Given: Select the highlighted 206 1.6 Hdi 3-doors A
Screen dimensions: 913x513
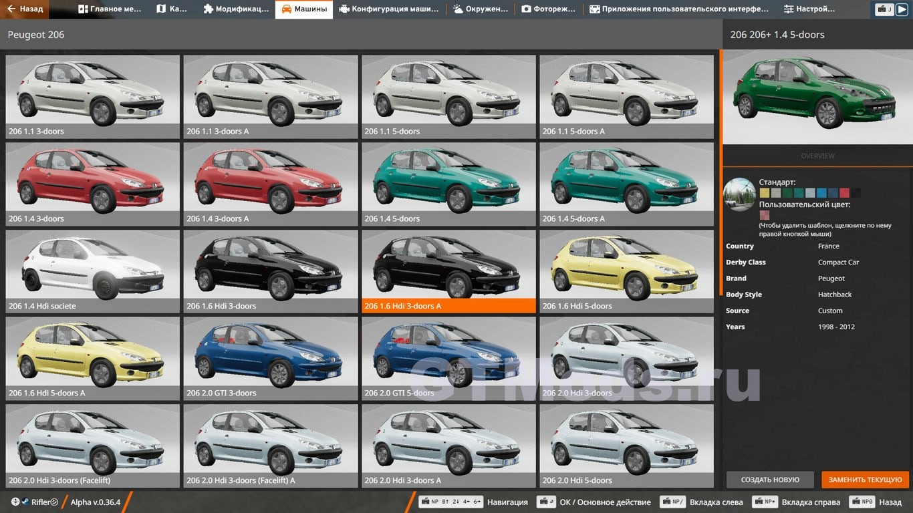Looking at the screenshot, I should point(448,271).
